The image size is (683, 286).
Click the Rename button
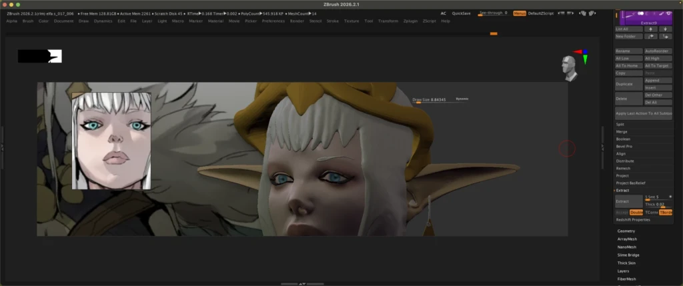point(628,51)
